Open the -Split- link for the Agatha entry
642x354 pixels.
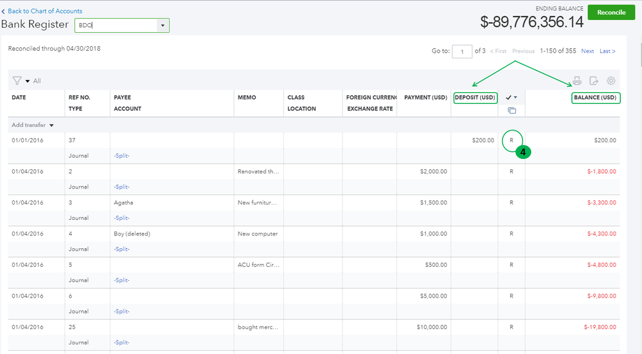(x=121, y=218)
